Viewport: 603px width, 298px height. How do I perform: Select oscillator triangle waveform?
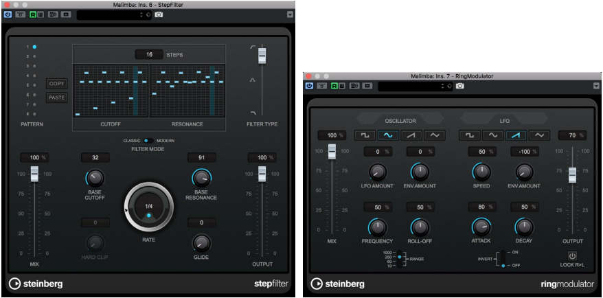(435, 135)
